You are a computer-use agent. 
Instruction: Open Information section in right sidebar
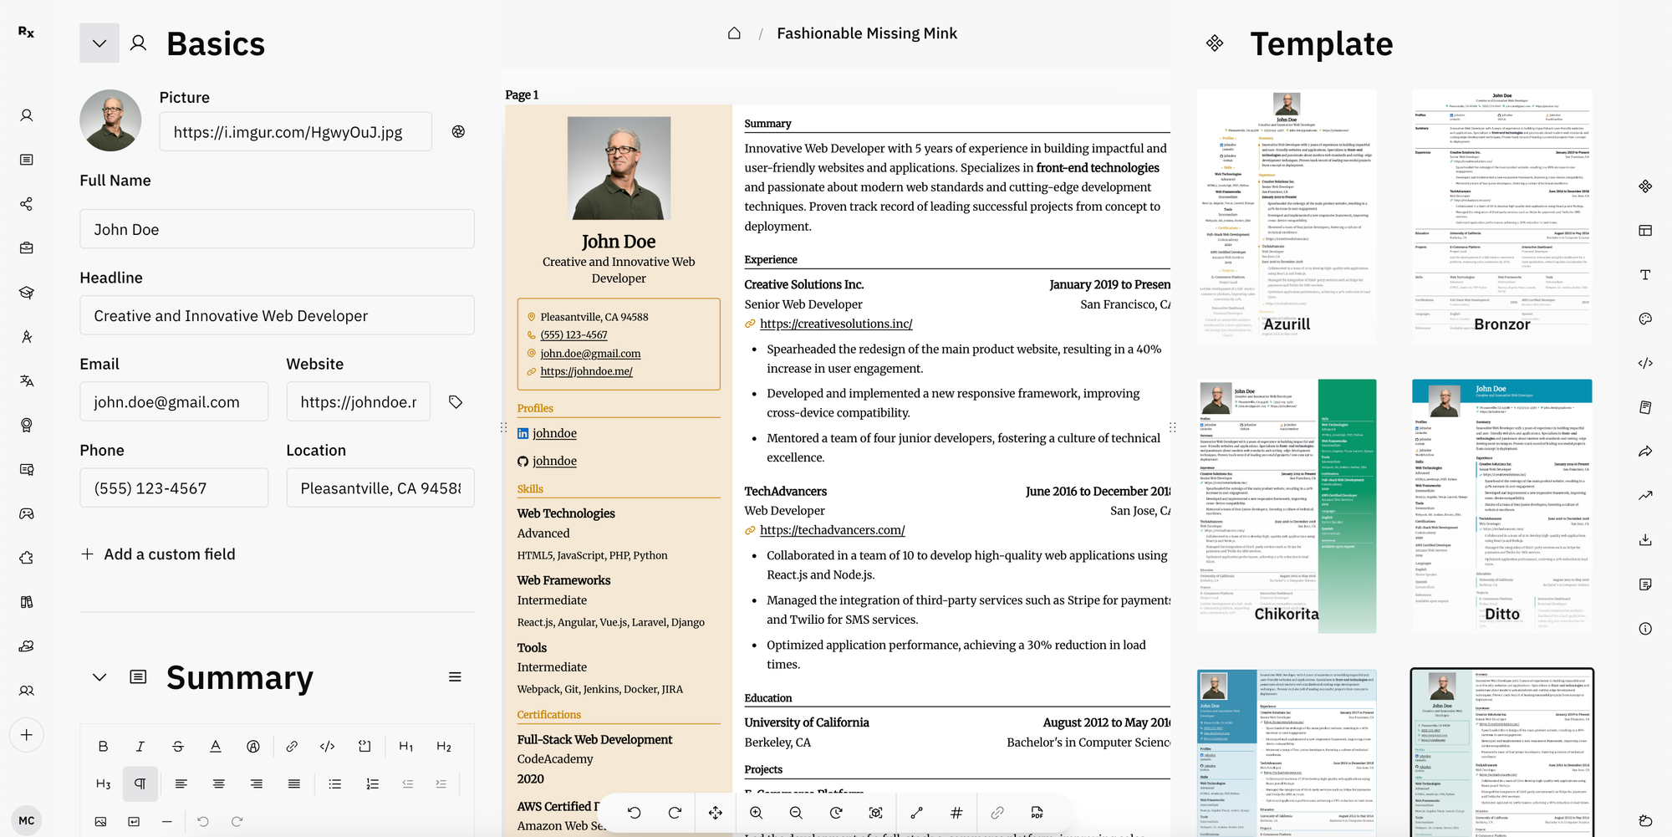(x=1645, y=629)
